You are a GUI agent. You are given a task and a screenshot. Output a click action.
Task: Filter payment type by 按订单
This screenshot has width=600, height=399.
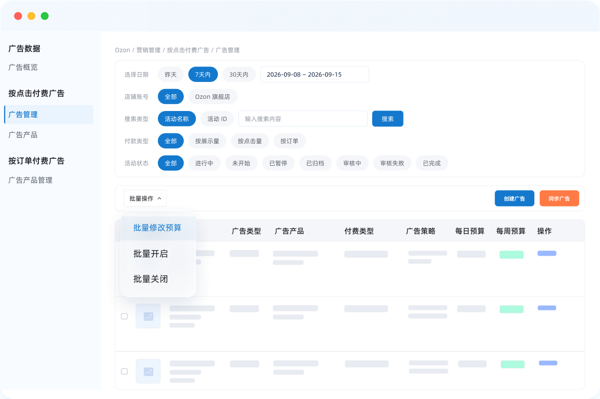tap(289, 141)
